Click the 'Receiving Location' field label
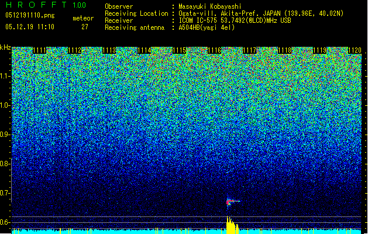368x234 pixels. tap(136, 13)
